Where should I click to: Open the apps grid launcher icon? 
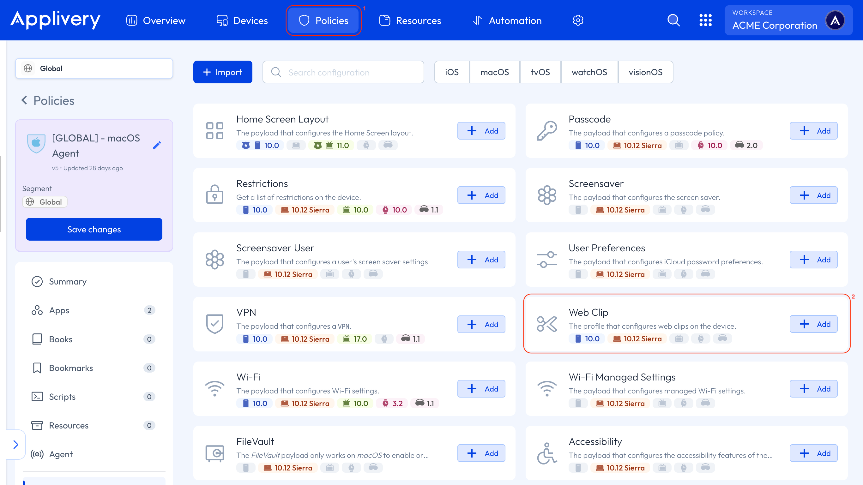point(705,21)
